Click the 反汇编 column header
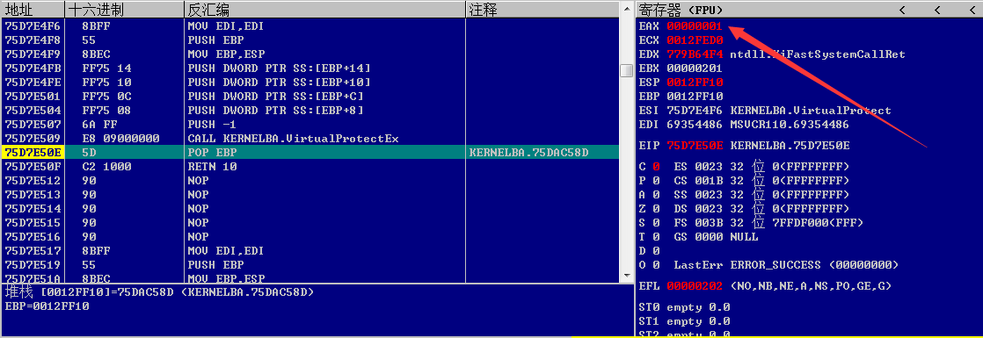Image resolution: width=983 pixels, height=338 pixels. click(324, 10)
